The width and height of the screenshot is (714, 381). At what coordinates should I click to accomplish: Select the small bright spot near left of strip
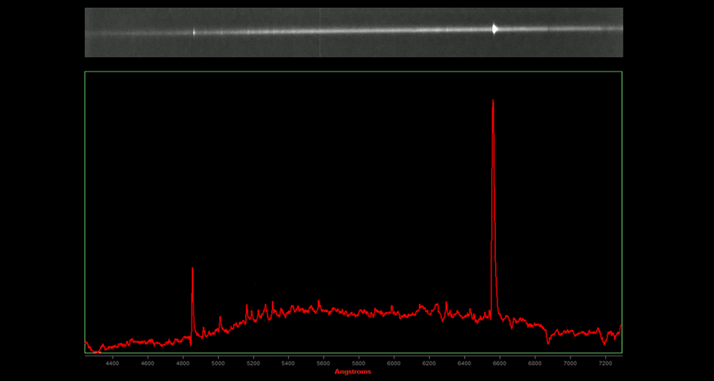pos(194,33)
